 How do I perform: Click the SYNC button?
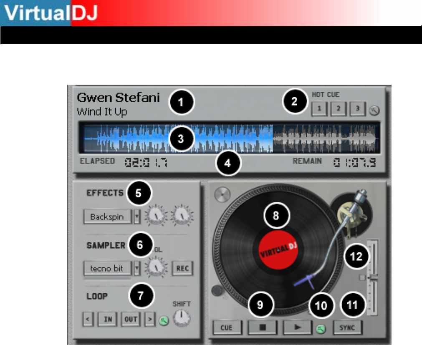click(x=347, y=327)
